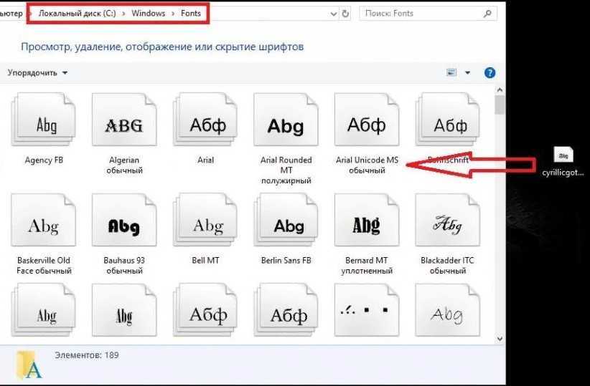Open the Arial font family

(206, 125)
